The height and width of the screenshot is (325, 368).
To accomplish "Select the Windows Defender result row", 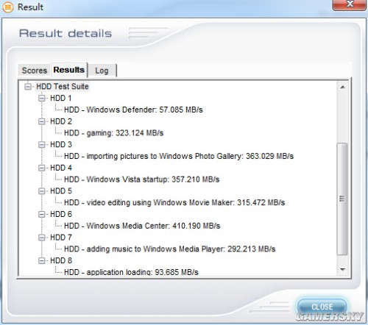I will tap(133, 110).
